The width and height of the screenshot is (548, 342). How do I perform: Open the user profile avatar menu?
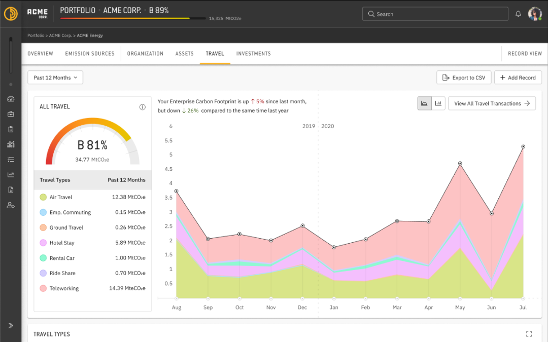tap(535, 14)
